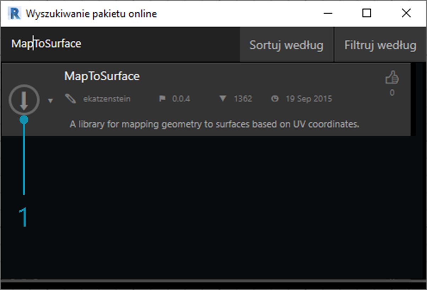Click the author name ekatzenstein
The image size is (427, 290).
(x=107, y=99)
